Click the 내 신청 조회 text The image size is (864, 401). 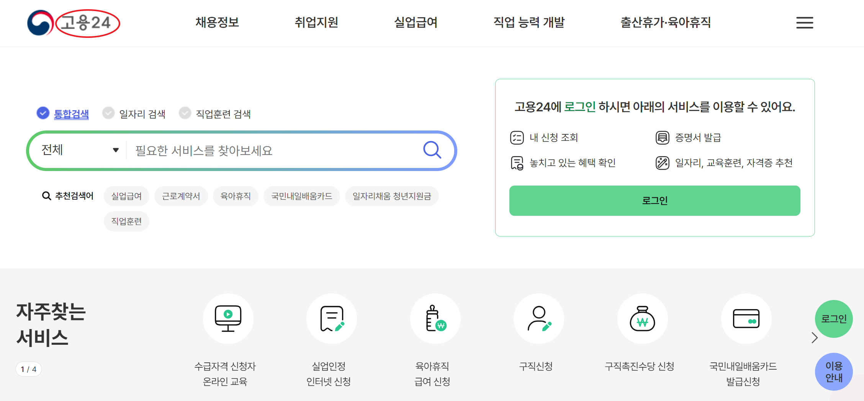point(553,137)
